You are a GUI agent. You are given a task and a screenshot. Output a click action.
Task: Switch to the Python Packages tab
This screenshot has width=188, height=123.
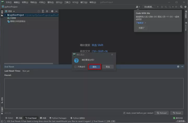coord(57,118)
